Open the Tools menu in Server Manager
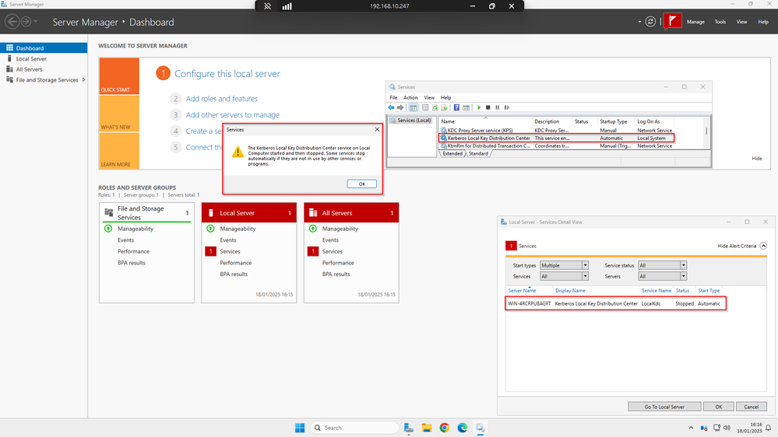778x437 pixels. 720,22
